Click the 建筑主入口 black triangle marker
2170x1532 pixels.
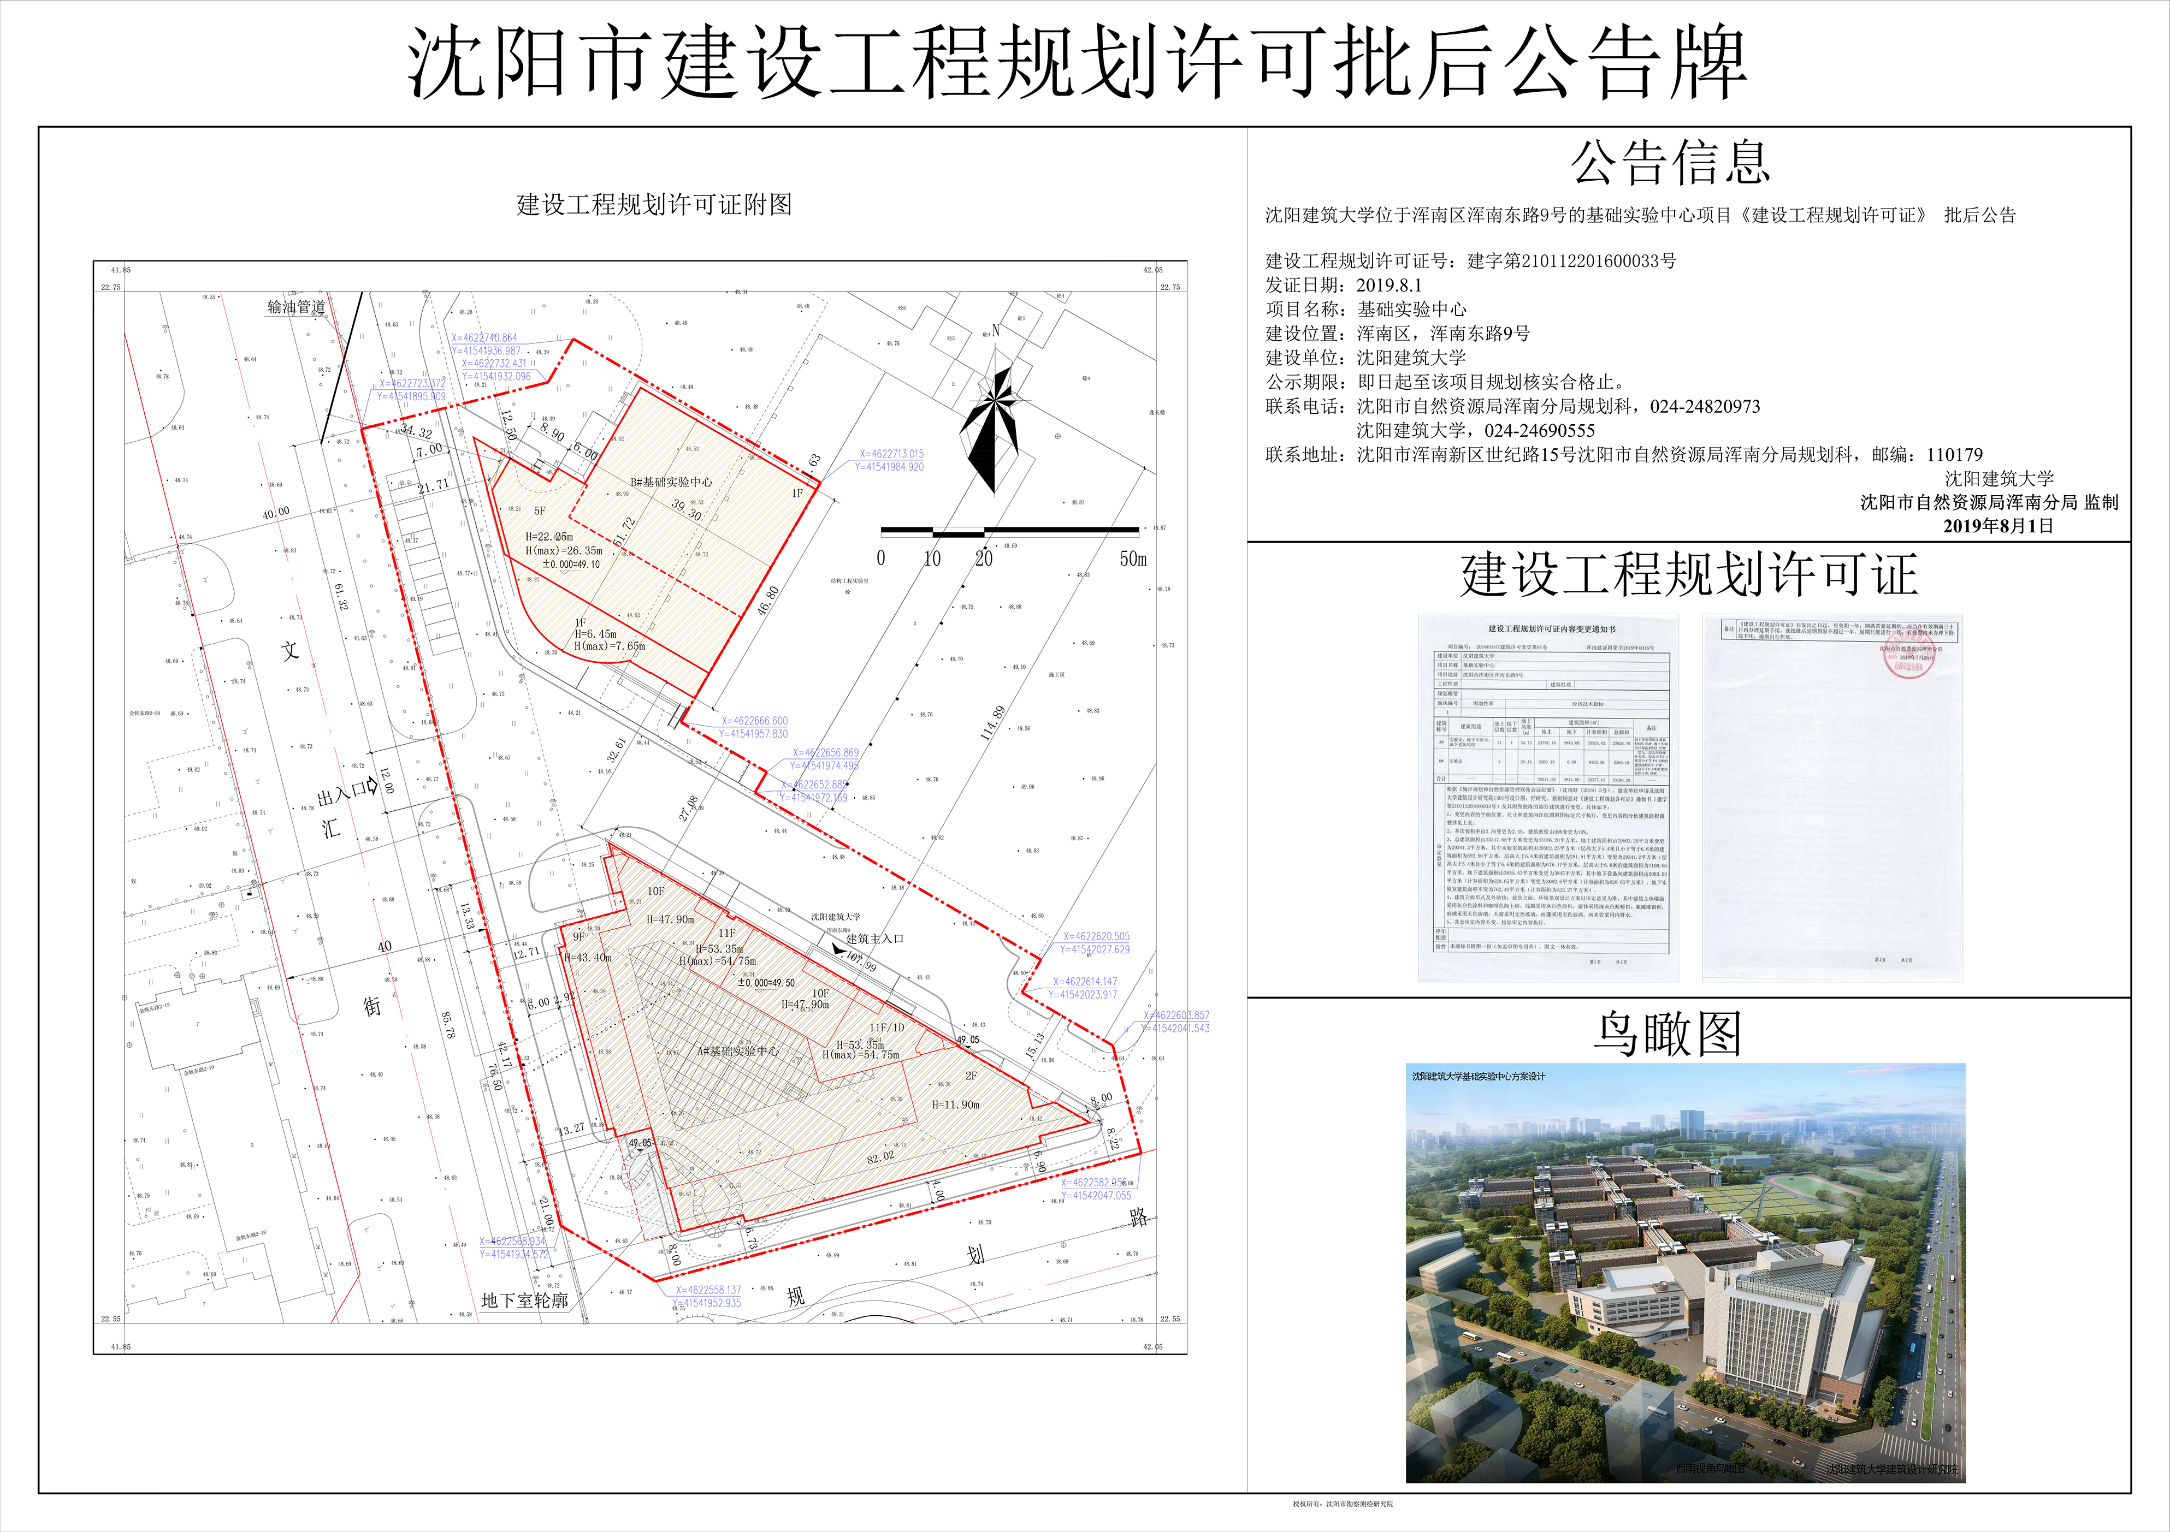[838, 950]
